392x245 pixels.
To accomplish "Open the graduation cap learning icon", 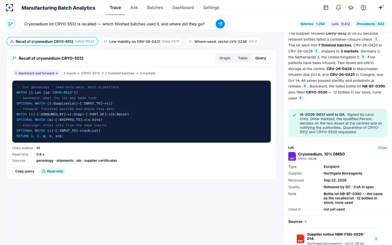I will (351, 8).
